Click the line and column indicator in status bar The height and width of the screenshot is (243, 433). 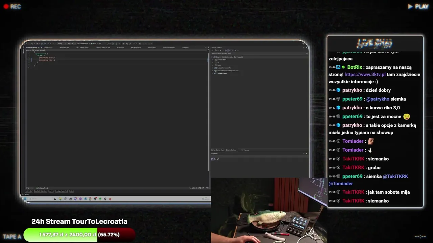[x=194, y=188]
